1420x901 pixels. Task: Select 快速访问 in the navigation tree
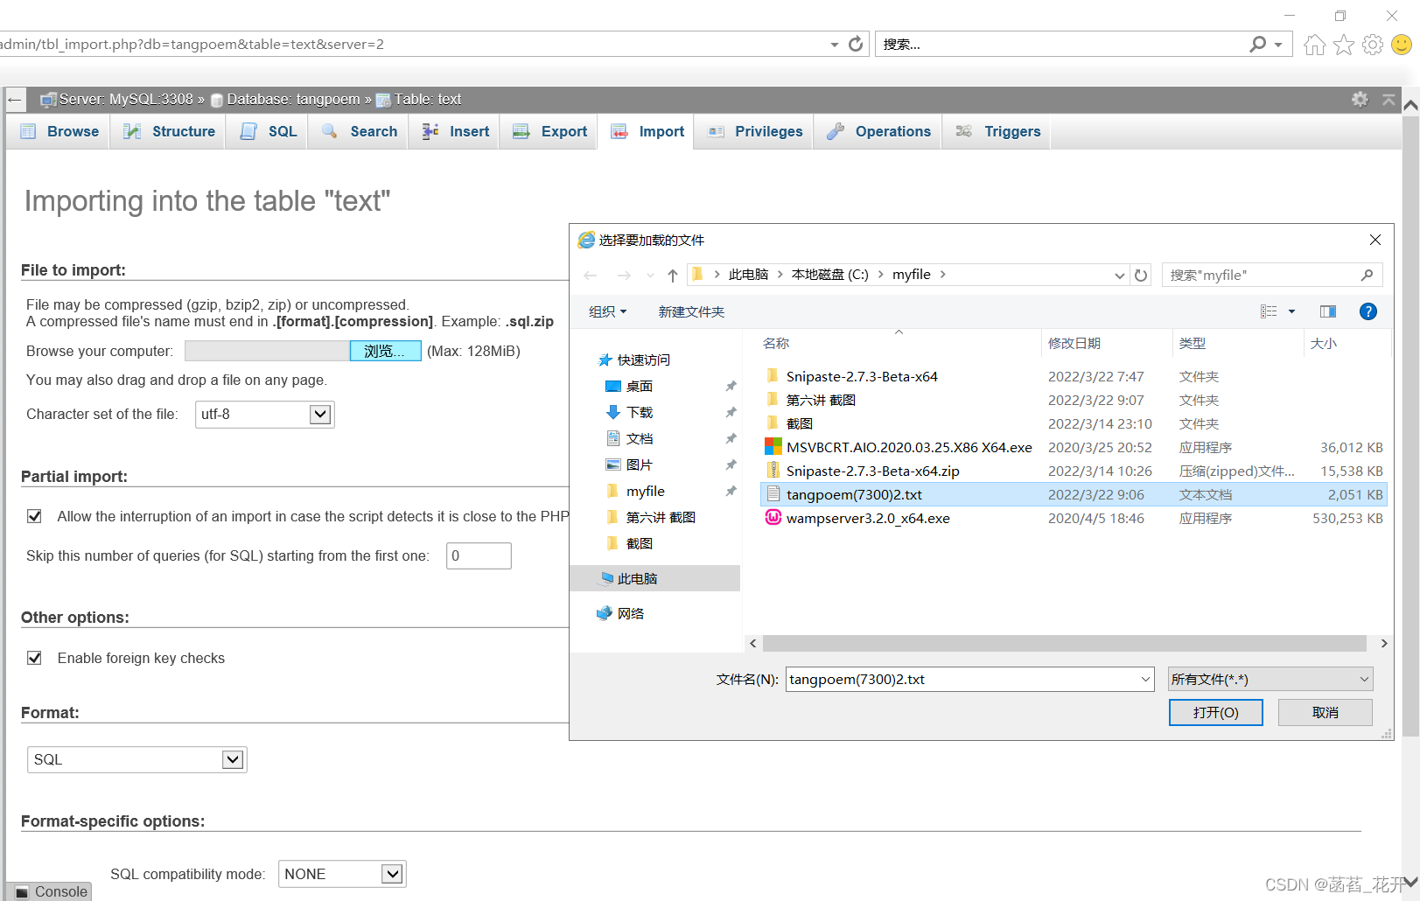click(x=634, y=360)
